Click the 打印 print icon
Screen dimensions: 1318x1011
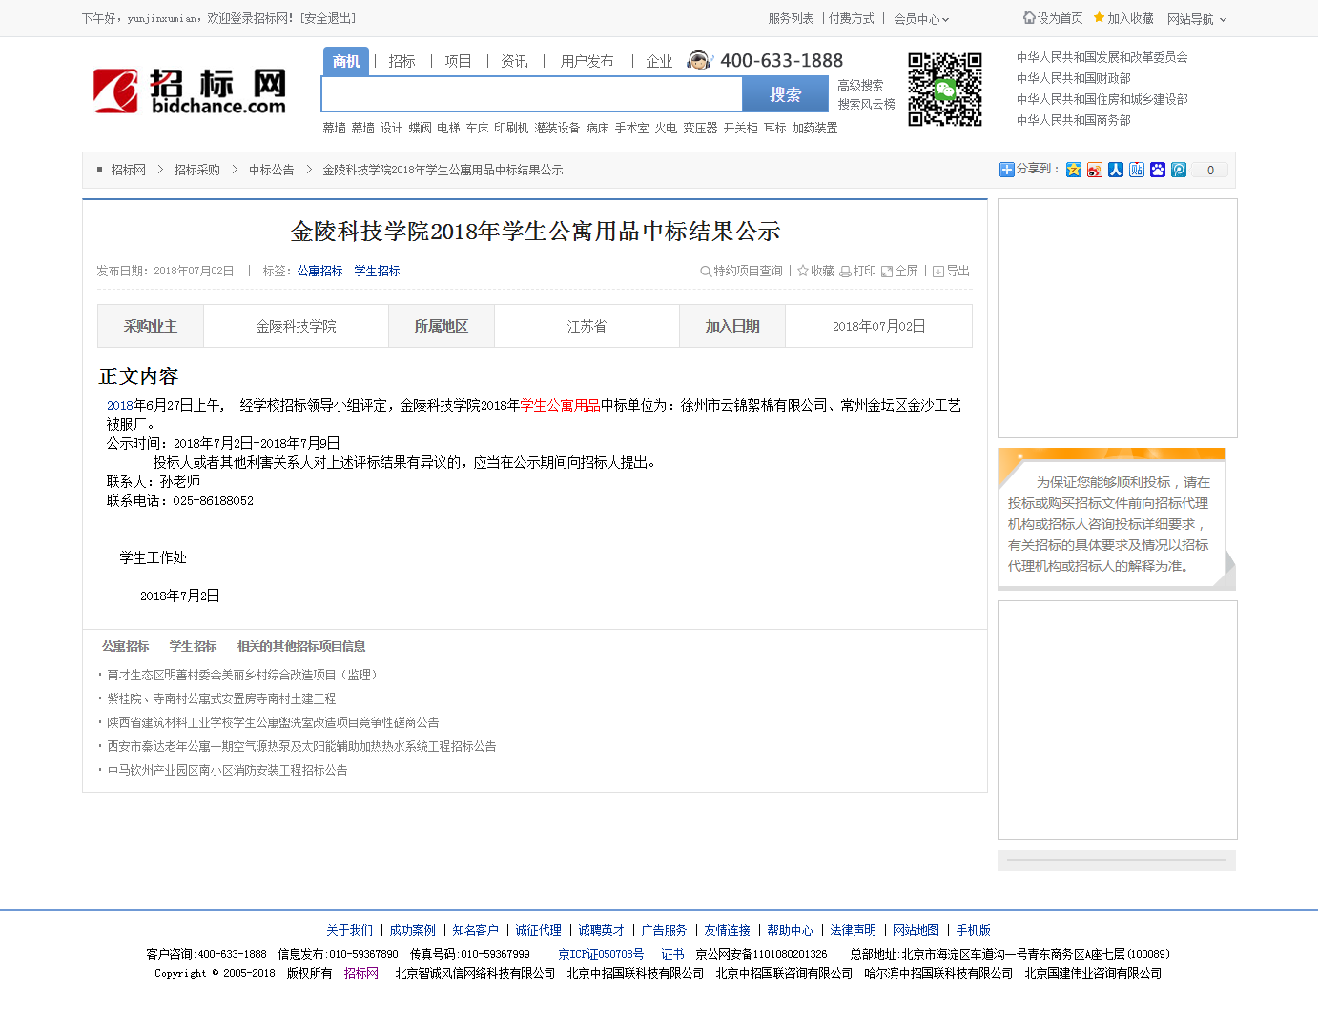tap(857, 271)
